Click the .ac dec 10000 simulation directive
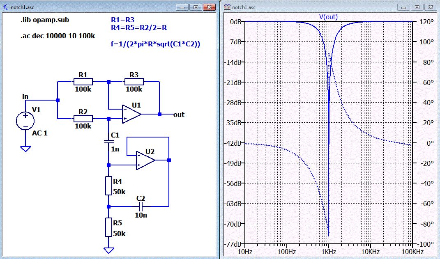Viewport: 440px width, 259px height. coord(58,36)
